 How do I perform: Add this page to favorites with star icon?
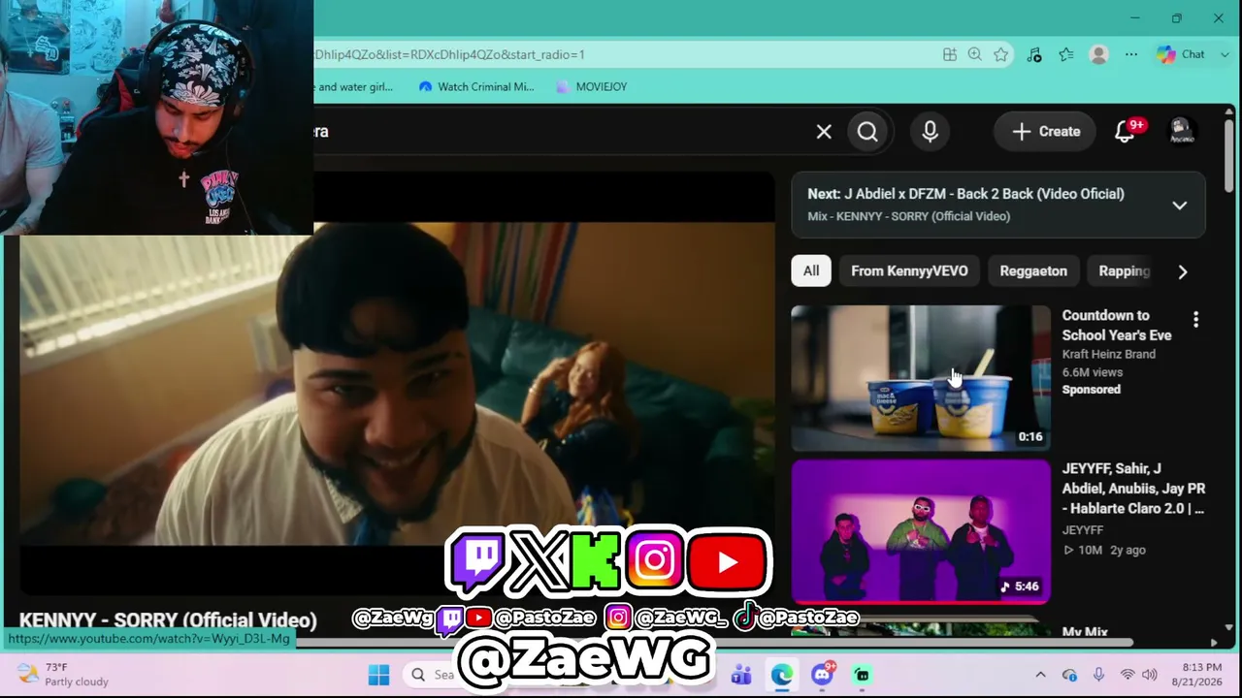coord(1001,54)
